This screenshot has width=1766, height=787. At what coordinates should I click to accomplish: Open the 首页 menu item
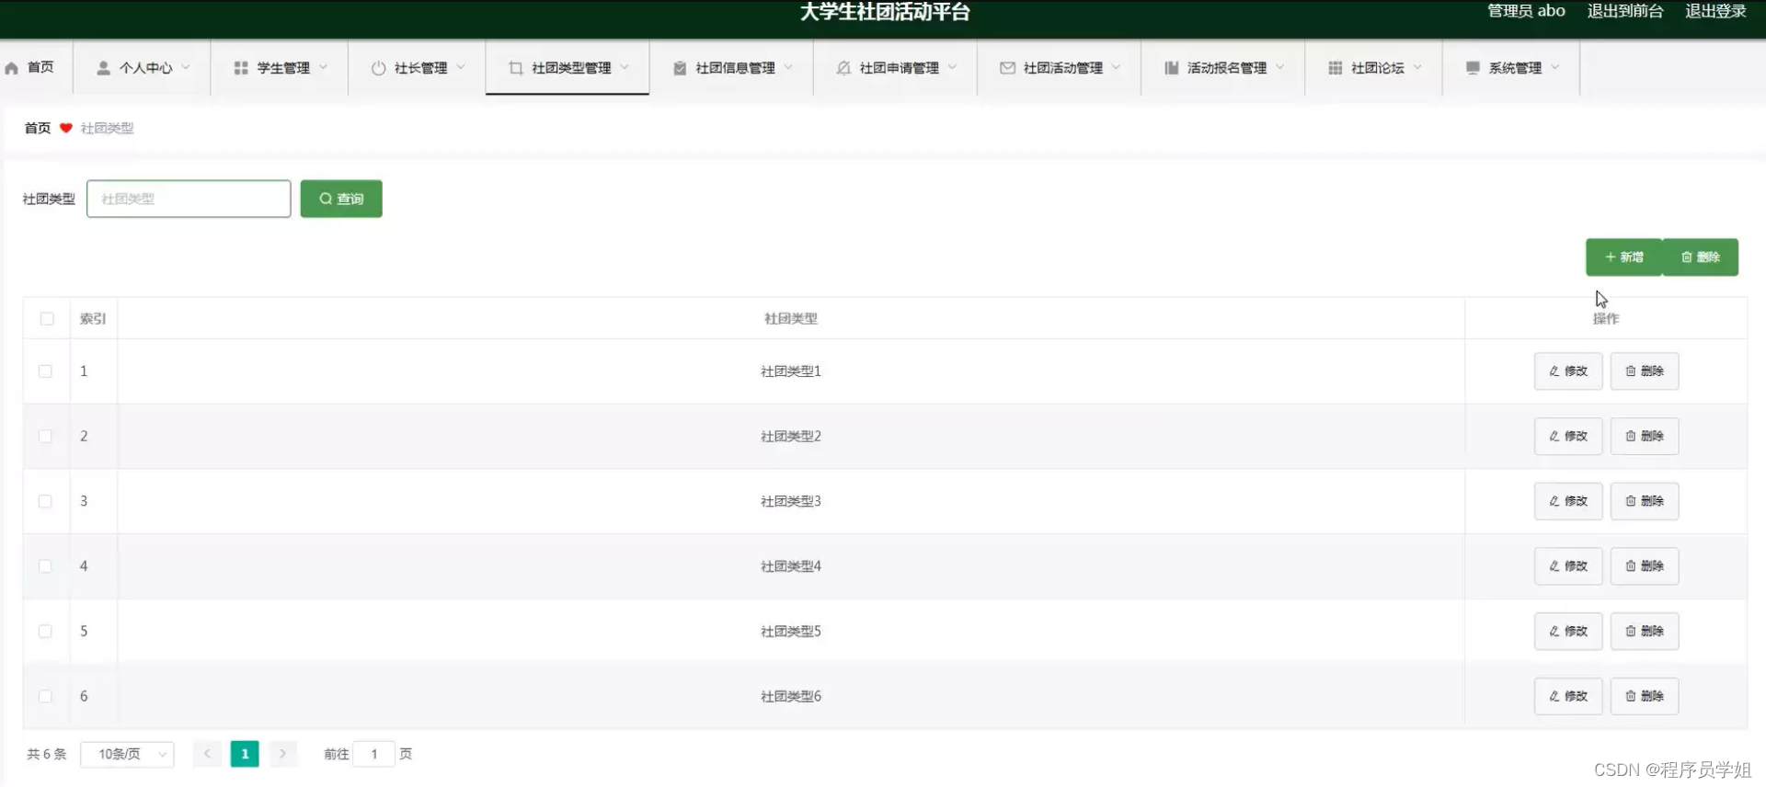tap(35, 67)
